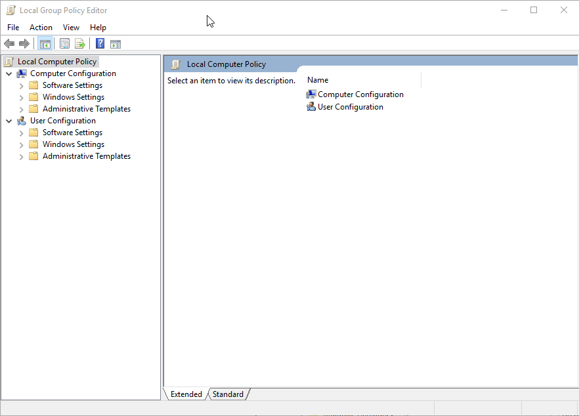Select Computer Configuration label in tree
This screenshot has width=579, height=416.
[x=73, y=73]
